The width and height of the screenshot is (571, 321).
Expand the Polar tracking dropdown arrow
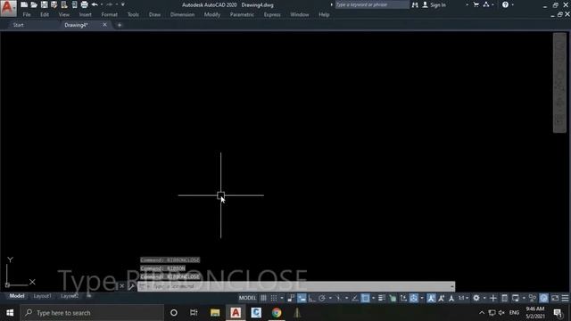point(330,298)
